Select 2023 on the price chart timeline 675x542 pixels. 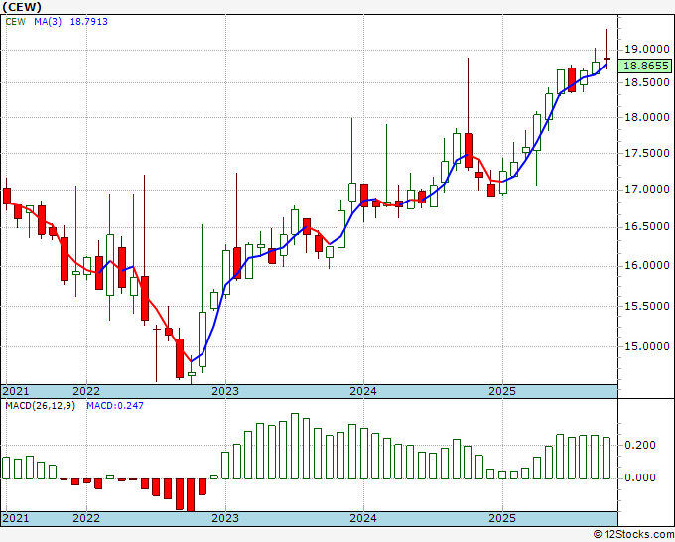tap(224, 391)
